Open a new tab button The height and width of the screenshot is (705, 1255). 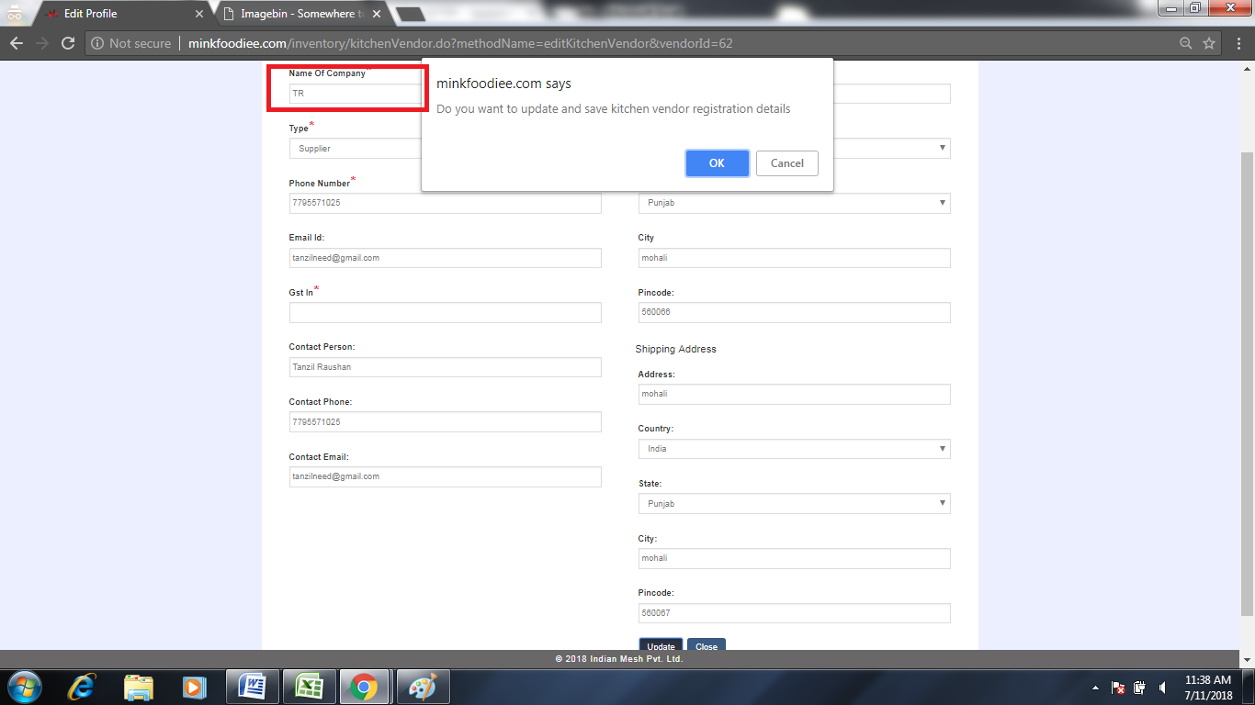[410, 14]
